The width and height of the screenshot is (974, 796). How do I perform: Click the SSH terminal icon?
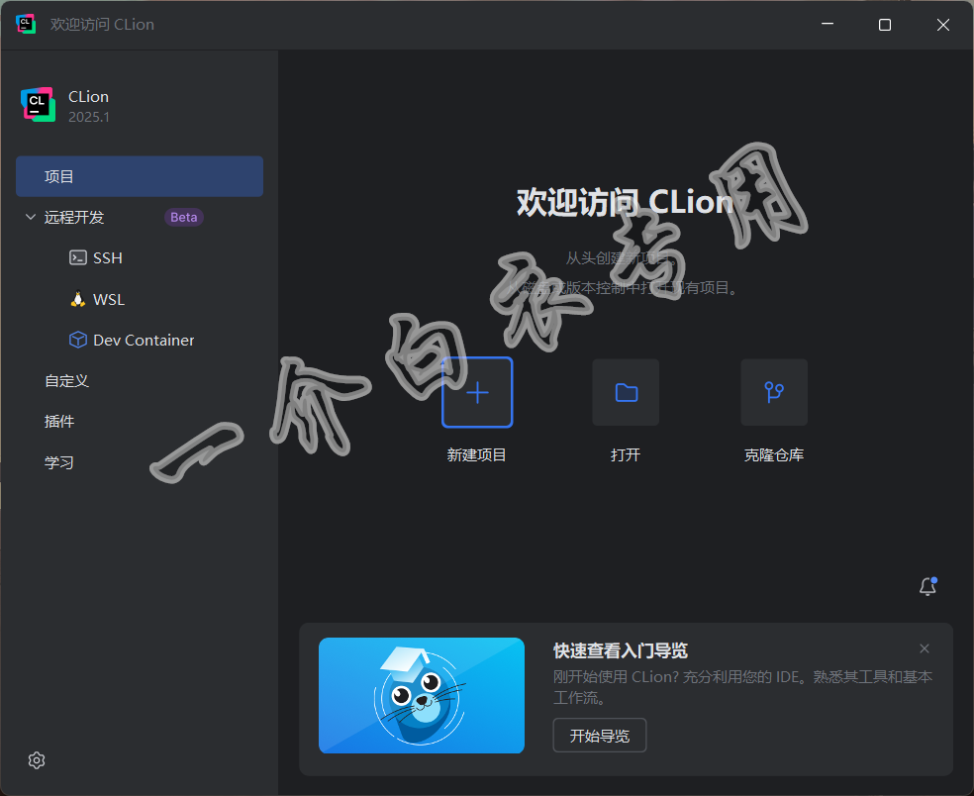[x=77, y=257]
